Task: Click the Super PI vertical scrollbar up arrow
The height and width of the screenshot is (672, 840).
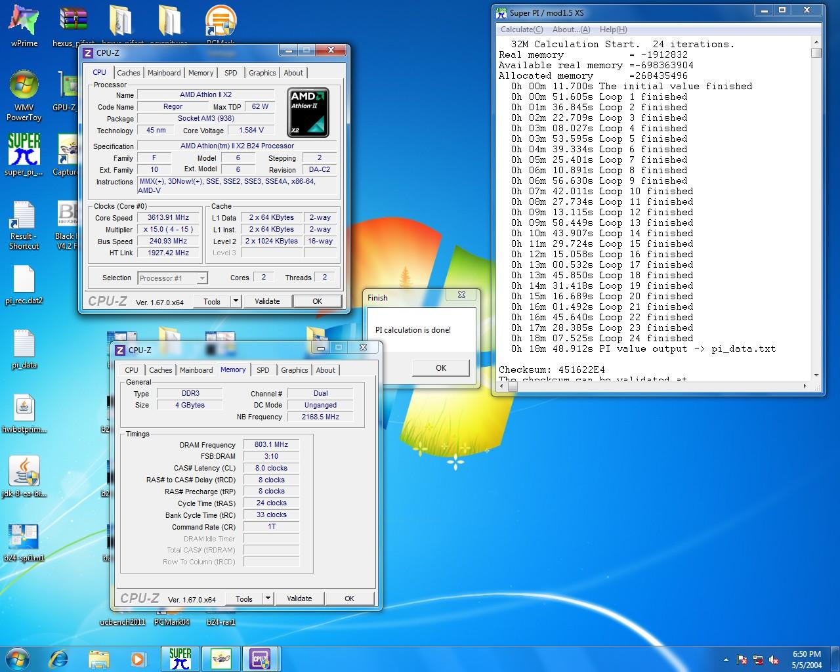Action: [816, 43]
